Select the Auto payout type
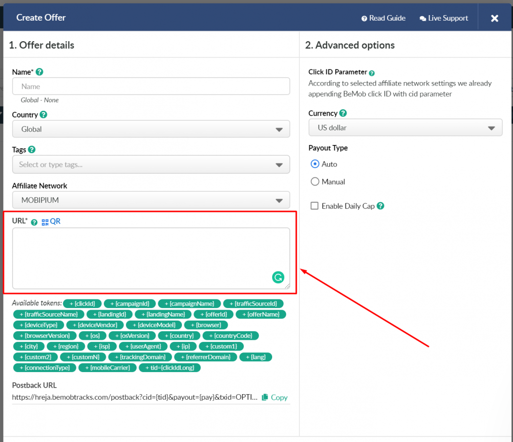513x442 pixels. [x=315, y=164]
